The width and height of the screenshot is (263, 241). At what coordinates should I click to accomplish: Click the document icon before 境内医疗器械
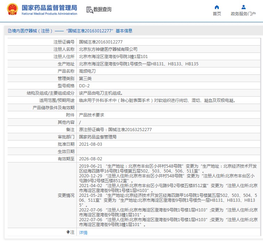pyautogui.click(x=9, y=31)
